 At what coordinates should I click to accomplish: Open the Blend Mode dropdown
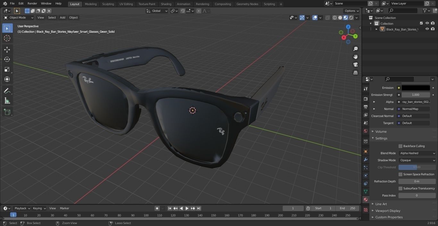[417, 153]
